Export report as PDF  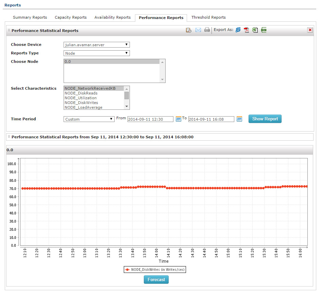[x=246, y=30]
